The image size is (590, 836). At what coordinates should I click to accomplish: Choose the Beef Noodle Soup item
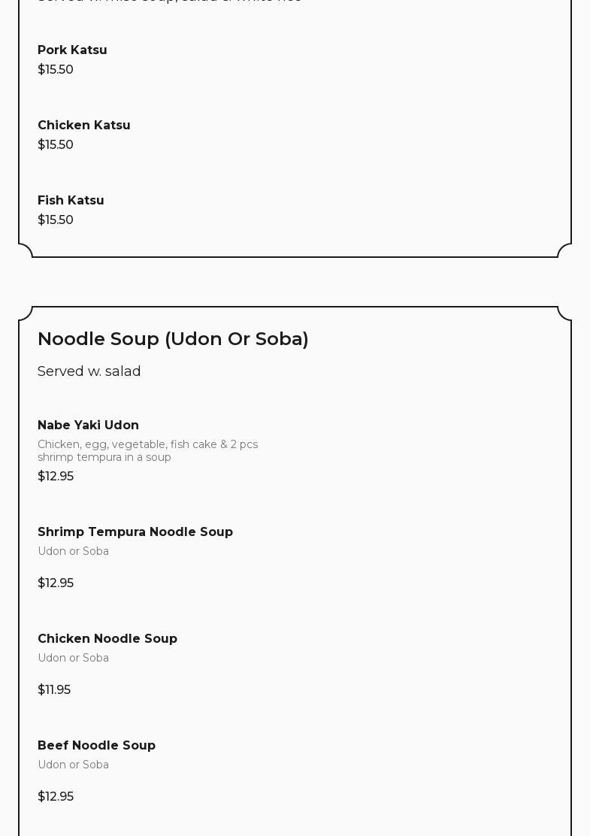[x=96, y=745]
